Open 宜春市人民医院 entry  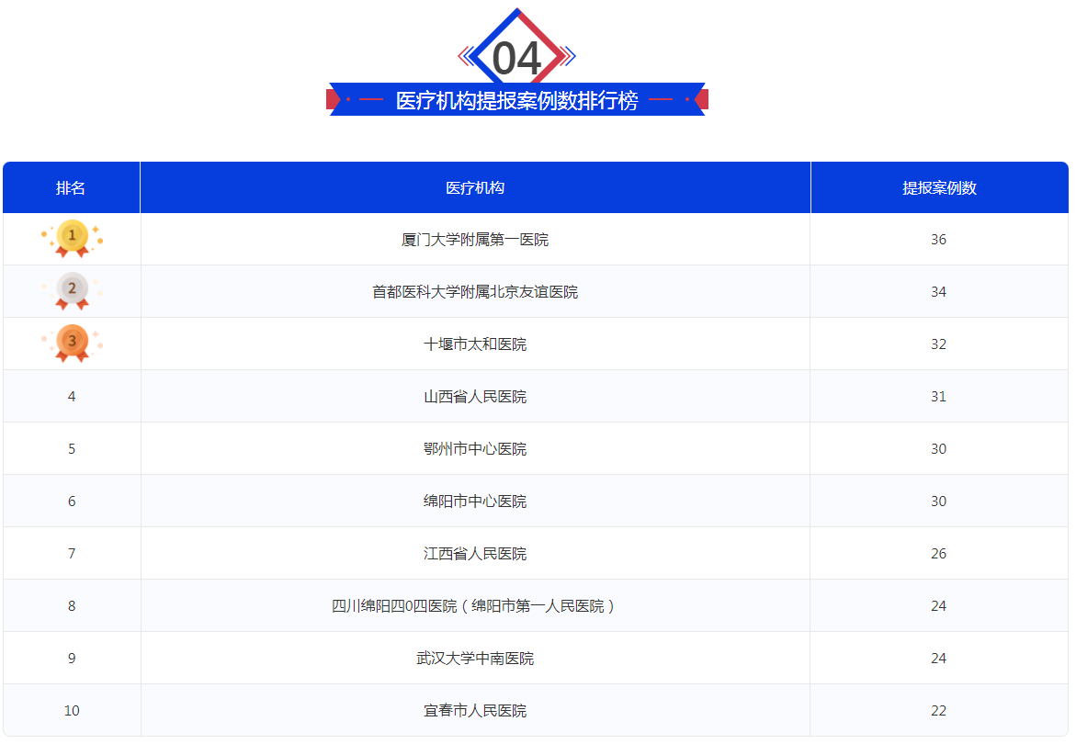pos(475,711)
